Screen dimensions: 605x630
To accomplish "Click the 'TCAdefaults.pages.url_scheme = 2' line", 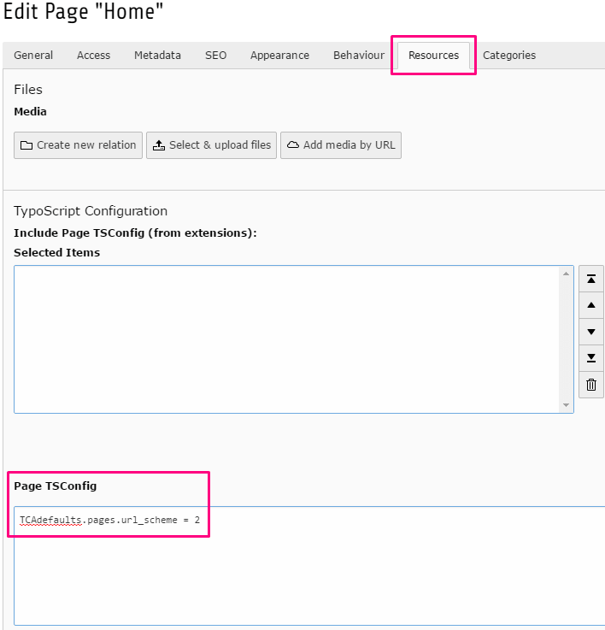I will tap(109, 520).
